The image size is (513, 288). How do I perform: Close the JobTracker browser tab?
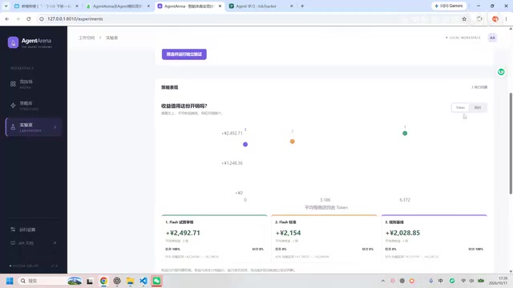(x=292, y=6)
